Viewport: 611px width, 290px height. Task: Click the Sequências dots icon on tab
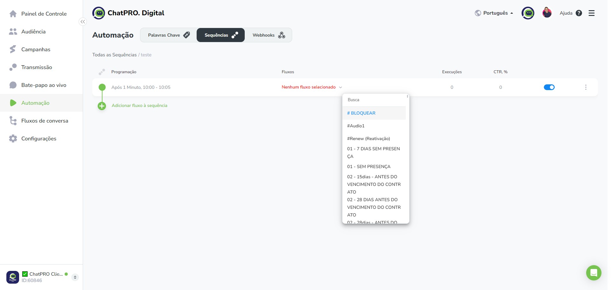[x=235, y=35]
